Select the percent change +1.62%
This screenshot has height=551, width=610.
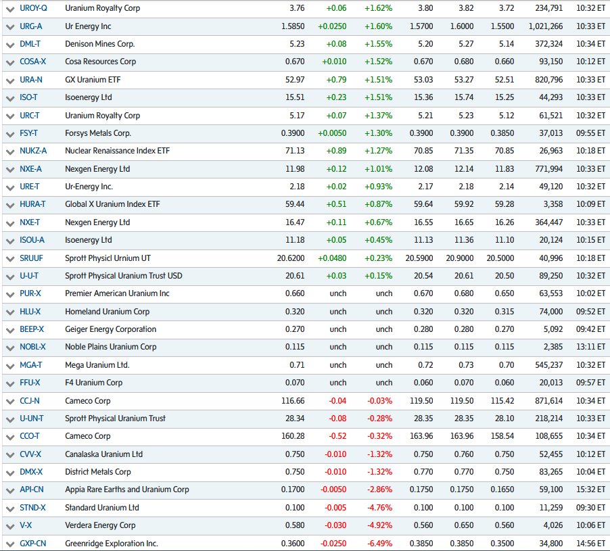[378, 8]
